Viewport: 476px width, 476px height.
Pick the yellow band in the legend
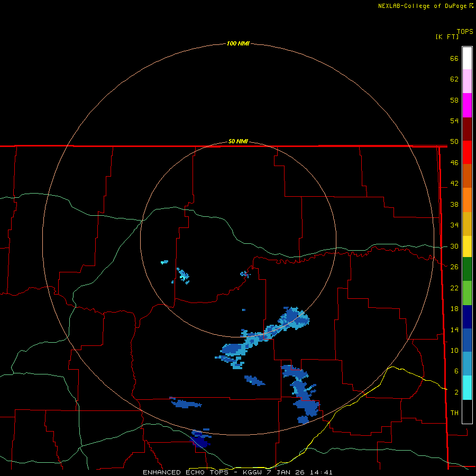[467, 246]
